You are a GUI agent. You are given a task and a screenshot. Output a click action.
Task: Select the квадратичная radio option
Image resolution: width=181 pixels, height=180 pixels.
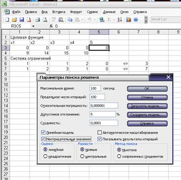pos(45,156)
